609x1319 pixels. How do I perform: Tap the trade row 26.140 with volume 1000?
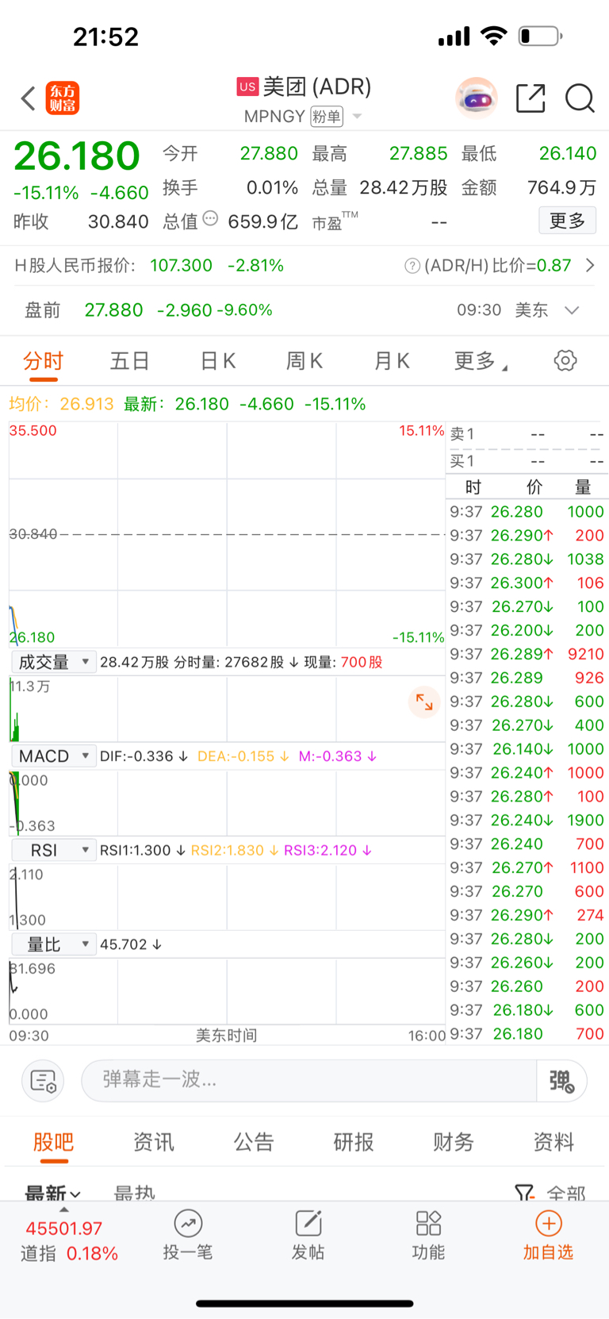click(x=527, y=749)
